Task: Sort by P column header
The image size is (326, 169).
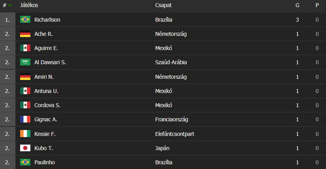Action: [317, 5]
